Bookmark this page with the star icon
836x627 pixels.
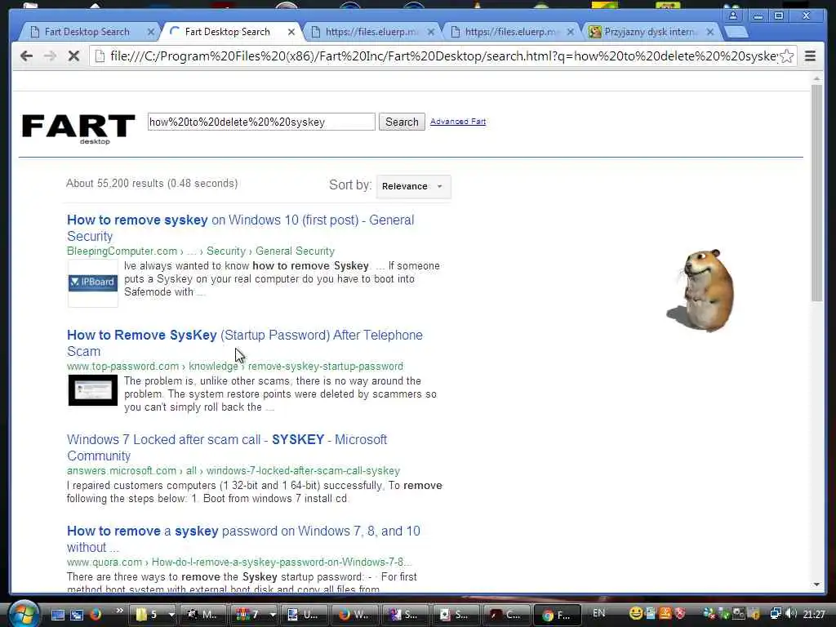tap(786, 56)
